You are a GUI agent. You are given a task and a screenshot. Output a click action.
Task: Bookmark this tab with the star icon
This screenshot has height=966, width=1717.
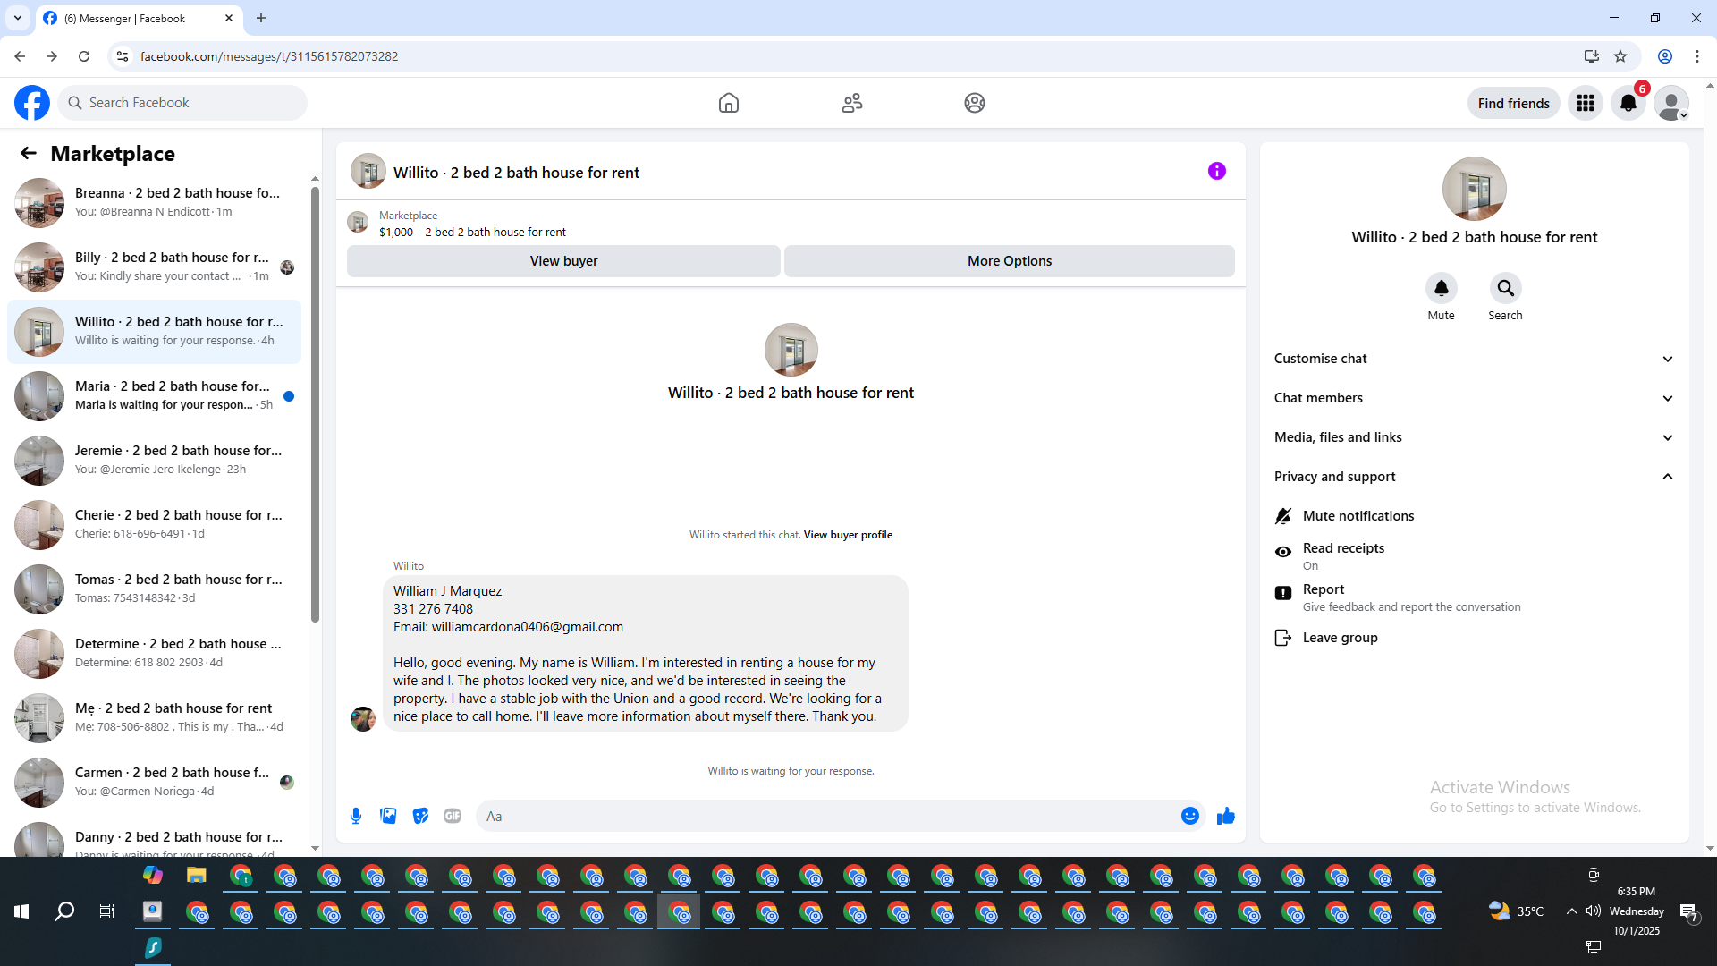[x=1620, y=56]
